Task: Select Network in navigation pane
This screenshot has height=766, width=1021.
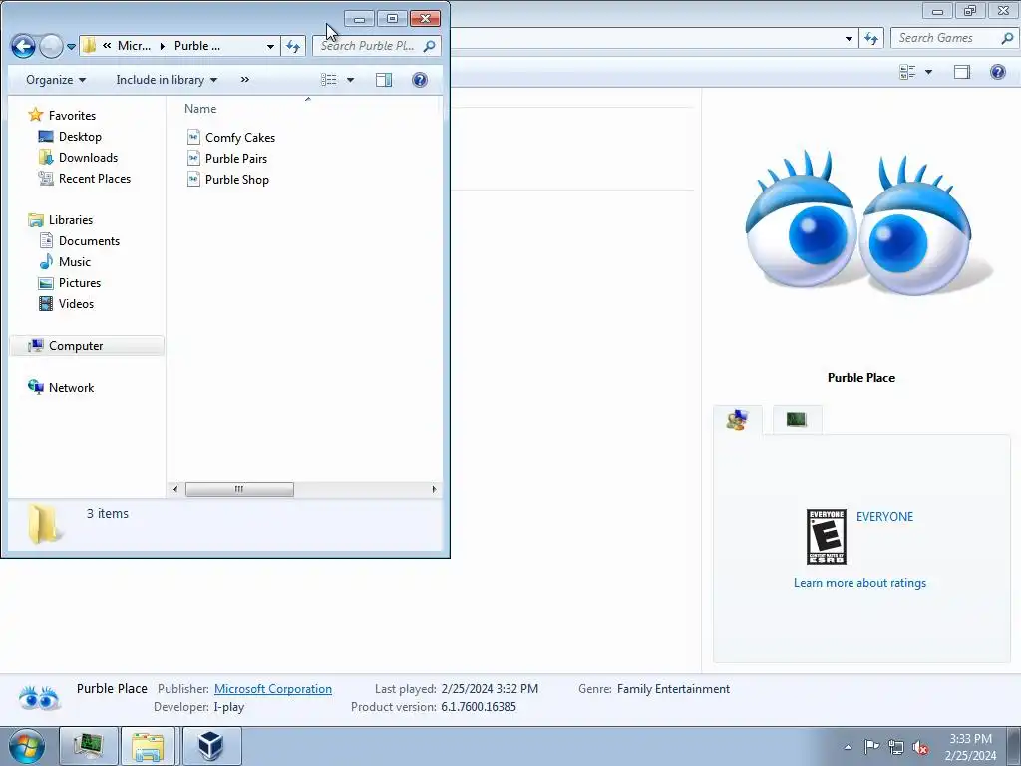Action: coord(71,388)
